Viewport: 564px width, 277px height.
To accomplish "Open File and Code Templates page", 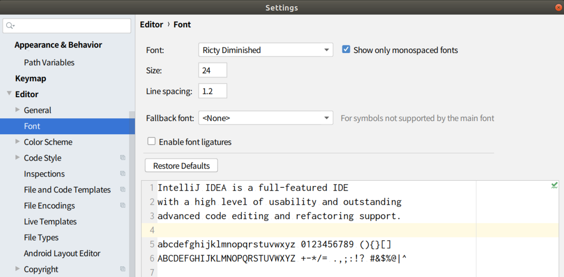I will pos(67,190).
